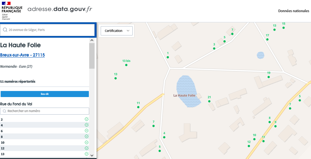Click the certified check icon for number 10
Image resolution: width=311 pixels, height=159 pixels.
pos(87,142)
